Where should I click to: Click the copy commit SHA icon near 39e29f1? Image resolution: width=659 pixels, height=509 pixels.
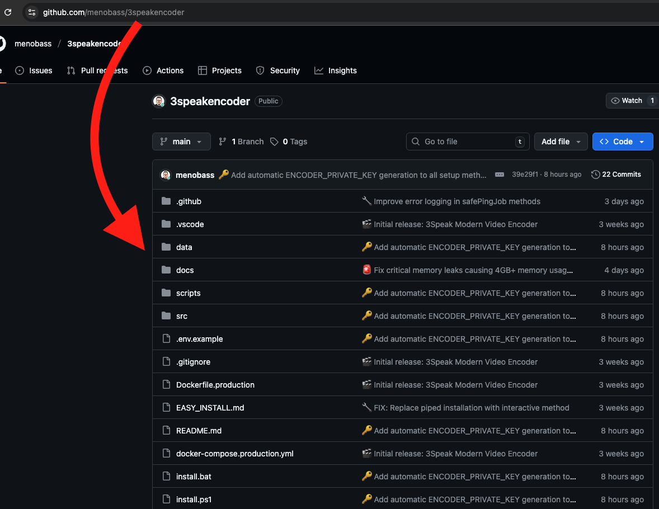point(499,174)
